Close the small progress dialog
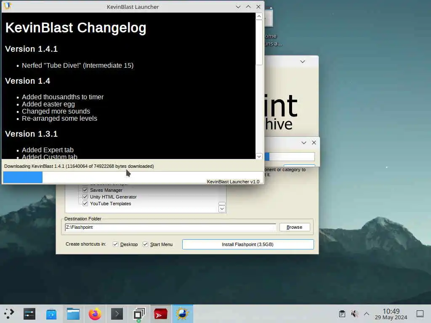Image resolution: width=431 pixels, height=323 pixels. 314,143
